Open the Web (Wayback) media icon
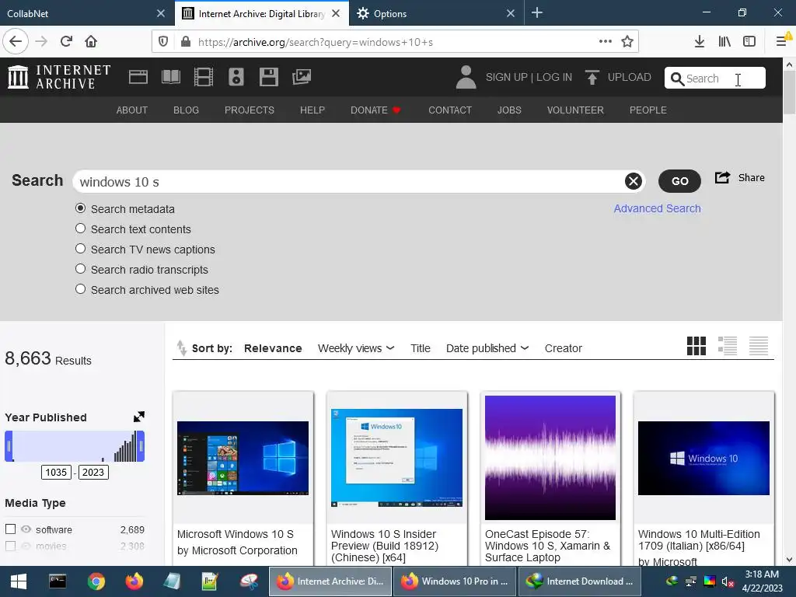 (x=138, y=77)
